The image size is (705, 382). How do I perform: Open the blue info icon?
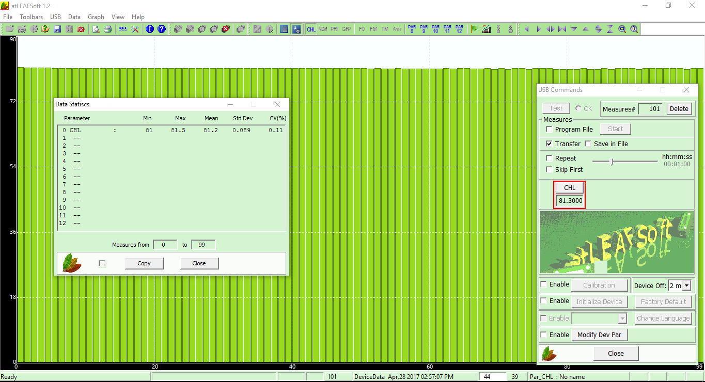pyautogui.click(x=150, y=29)
